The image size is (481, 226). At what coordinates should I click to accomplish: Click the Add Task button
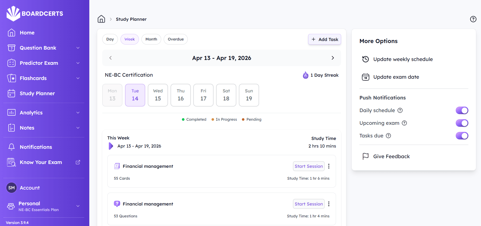click(324, 39)
